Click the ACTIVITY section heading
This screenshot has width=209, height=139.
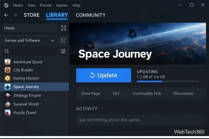(x=87, y=109)
